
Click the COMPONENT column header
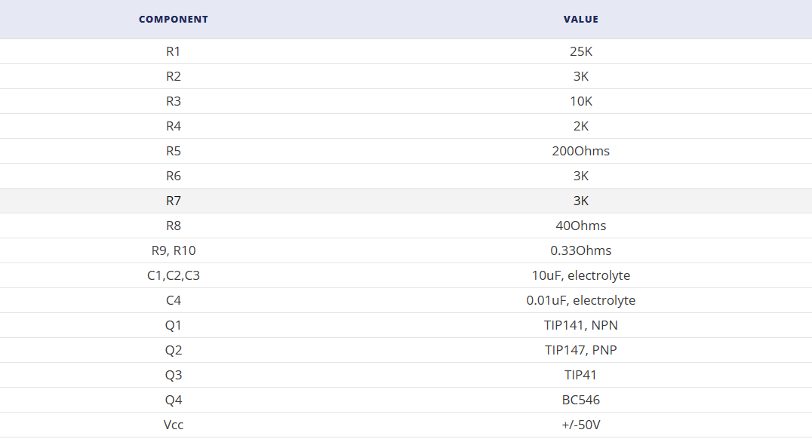(174, 19)
